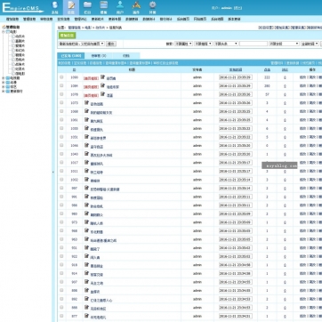This screenshot has width=322, height=322.
Task: Open the 栏目 (Column) folder icon
Action: pyautogui.click(x=87, y=8)
